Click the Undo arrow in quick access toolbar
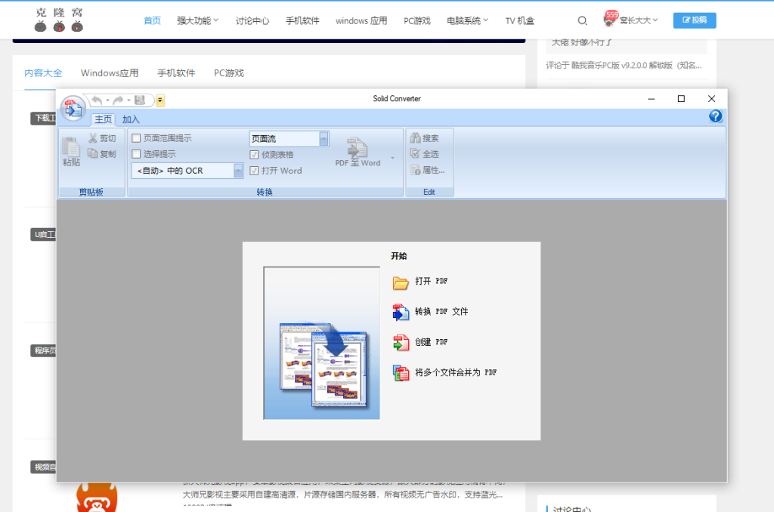Viewport: 774px width, 512px height. tap(96, 100)
